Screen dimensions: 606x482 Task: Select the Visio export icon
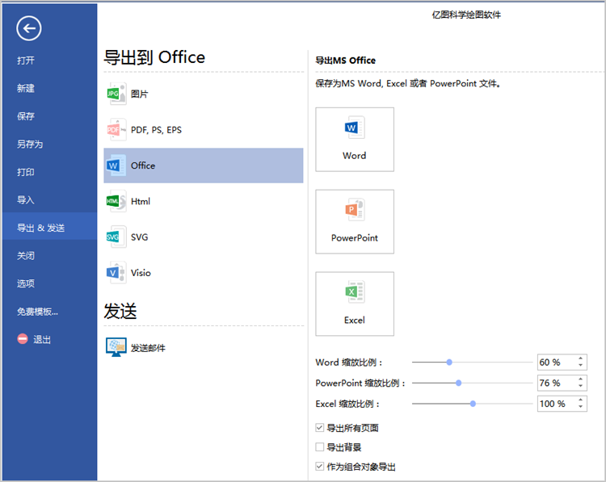pos(116,273)
